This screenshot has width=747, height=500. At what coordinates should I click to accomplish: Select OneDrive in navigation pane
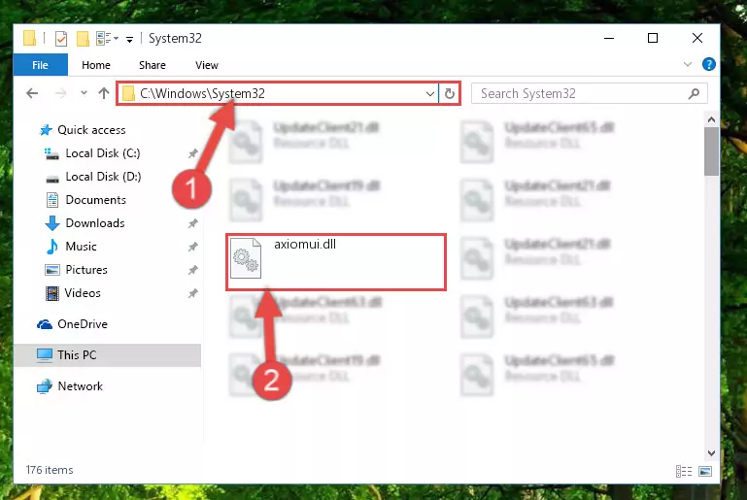83,324
